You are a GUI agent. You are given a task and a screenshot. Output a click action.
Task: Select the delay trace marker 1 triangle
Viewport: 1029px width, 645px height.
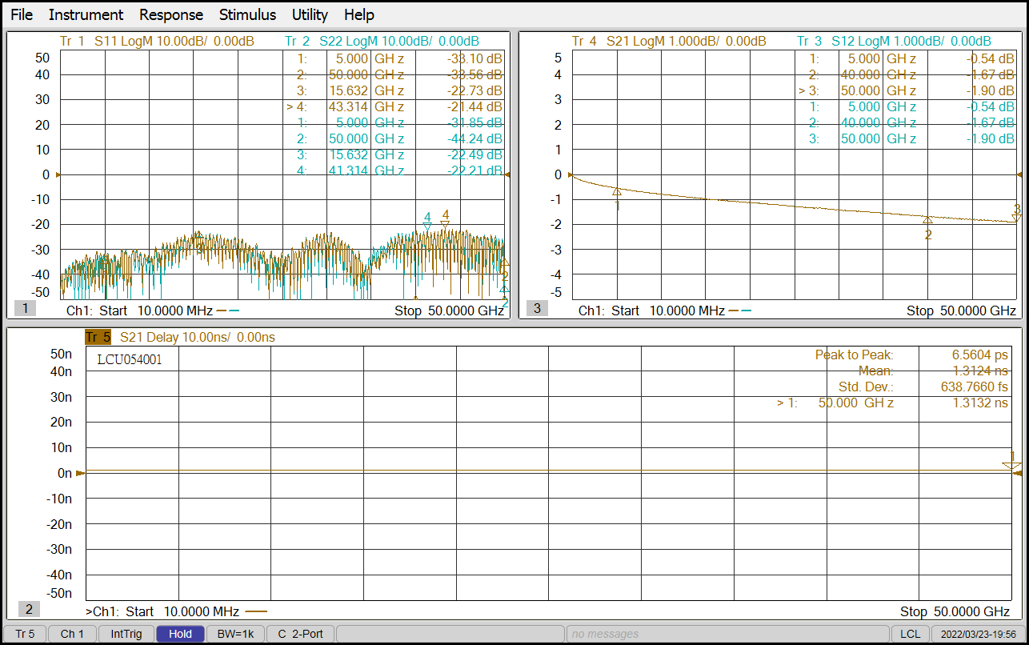(x=1011, y=465)
